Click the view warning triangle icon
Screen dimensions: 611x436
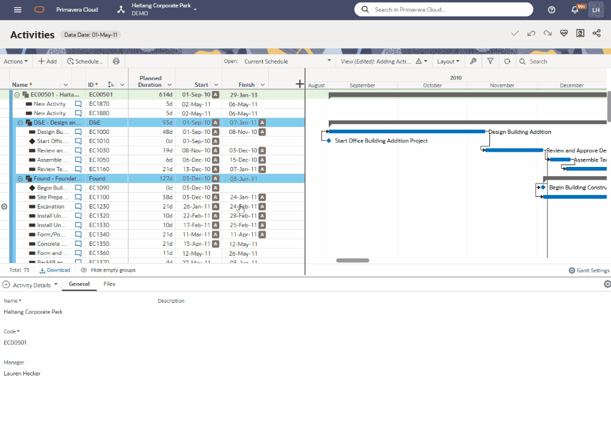tap(419, 61)
